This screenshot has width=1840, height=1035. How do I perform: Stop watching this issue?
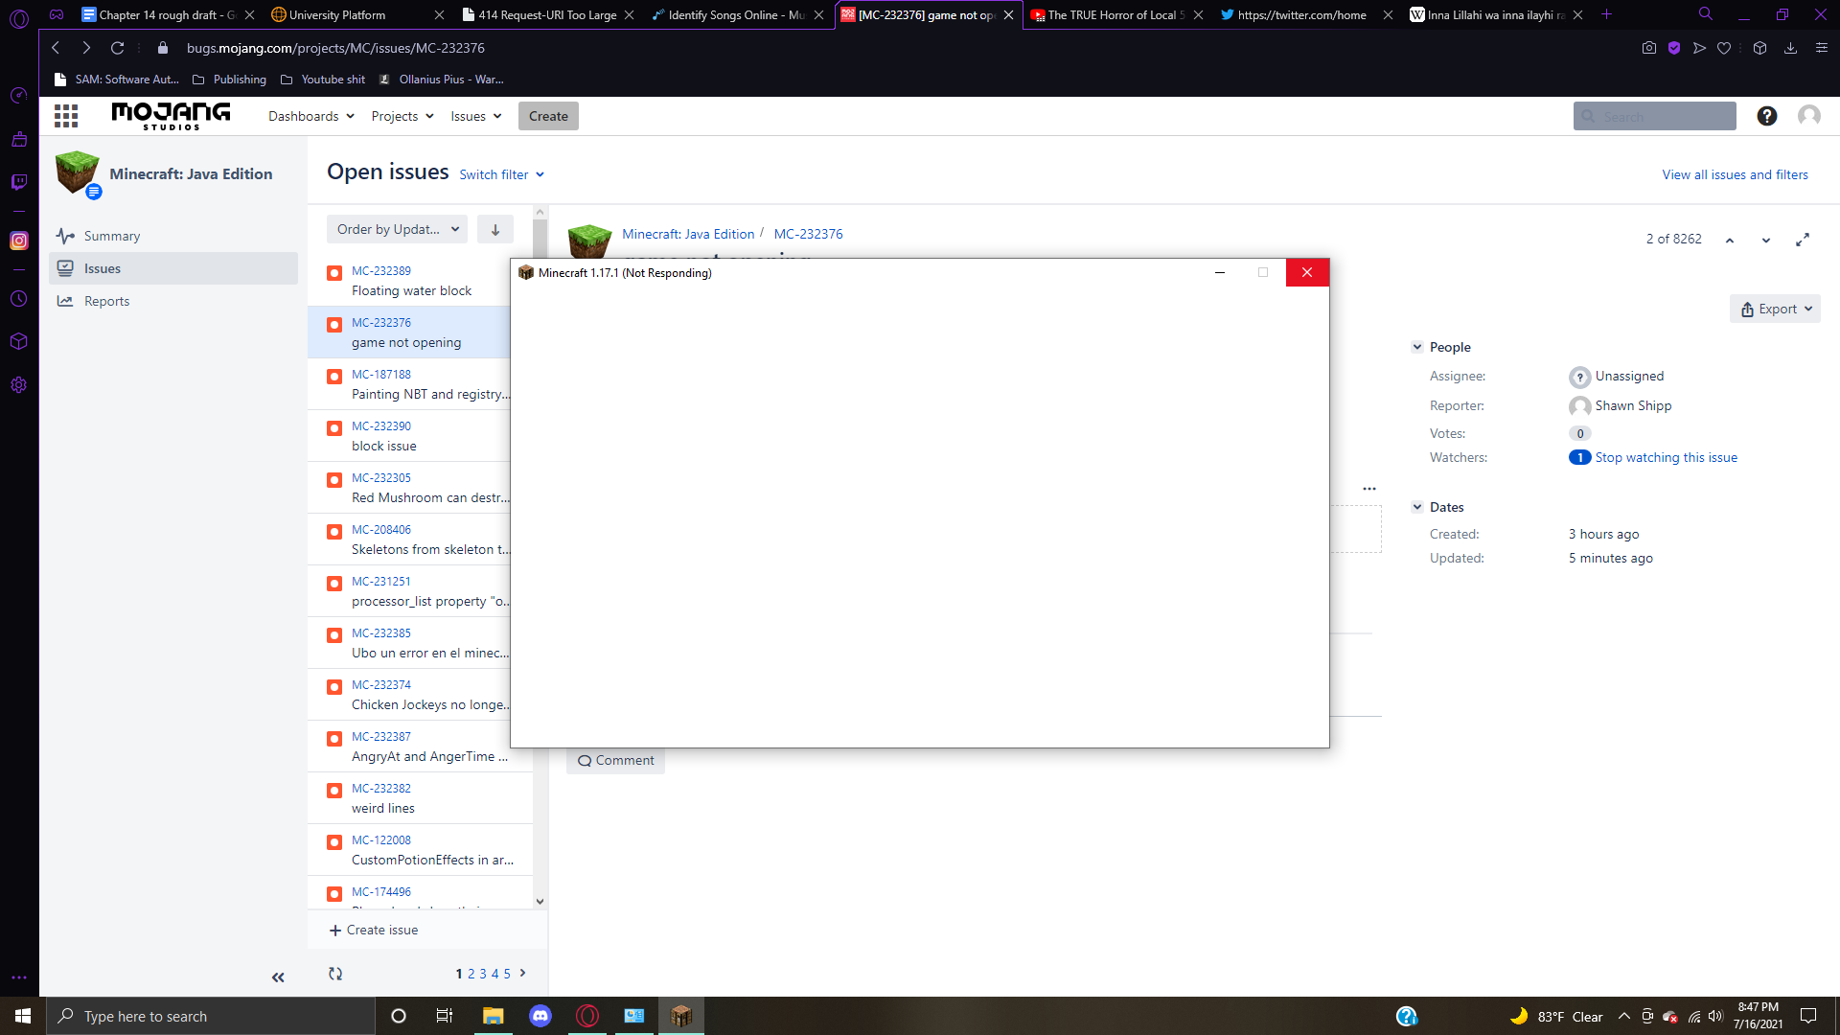(x=1666, y=457)
